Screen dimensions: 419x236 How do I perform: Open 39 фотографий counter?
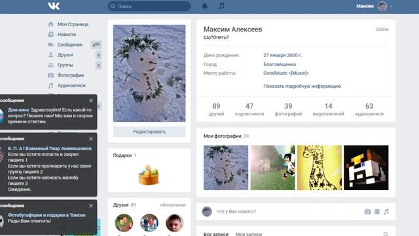[x=288, y=109]
